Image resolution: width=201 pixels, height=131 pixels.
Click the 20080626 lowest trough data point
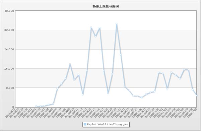pyautogui.click(x=142, y=97)
